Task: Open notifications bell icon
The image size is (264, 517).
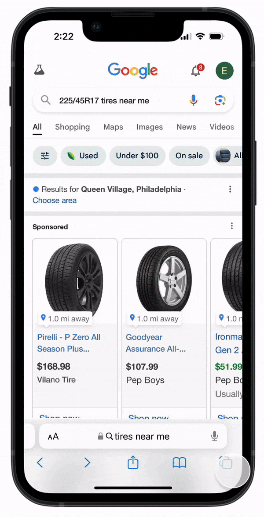Action: coord(197,70)
